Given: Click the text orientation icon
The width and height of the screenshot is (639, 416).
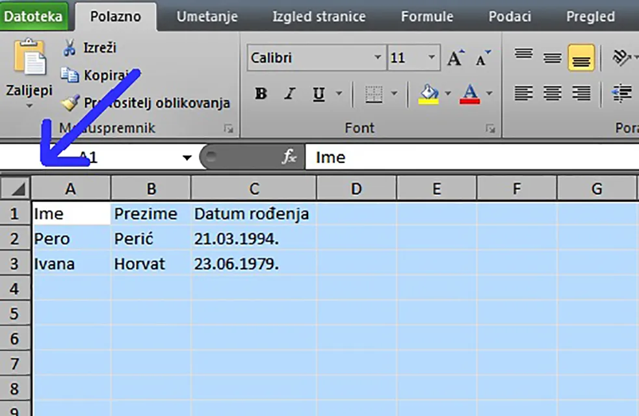Looking at the screenshot, I should coord(621,57).
